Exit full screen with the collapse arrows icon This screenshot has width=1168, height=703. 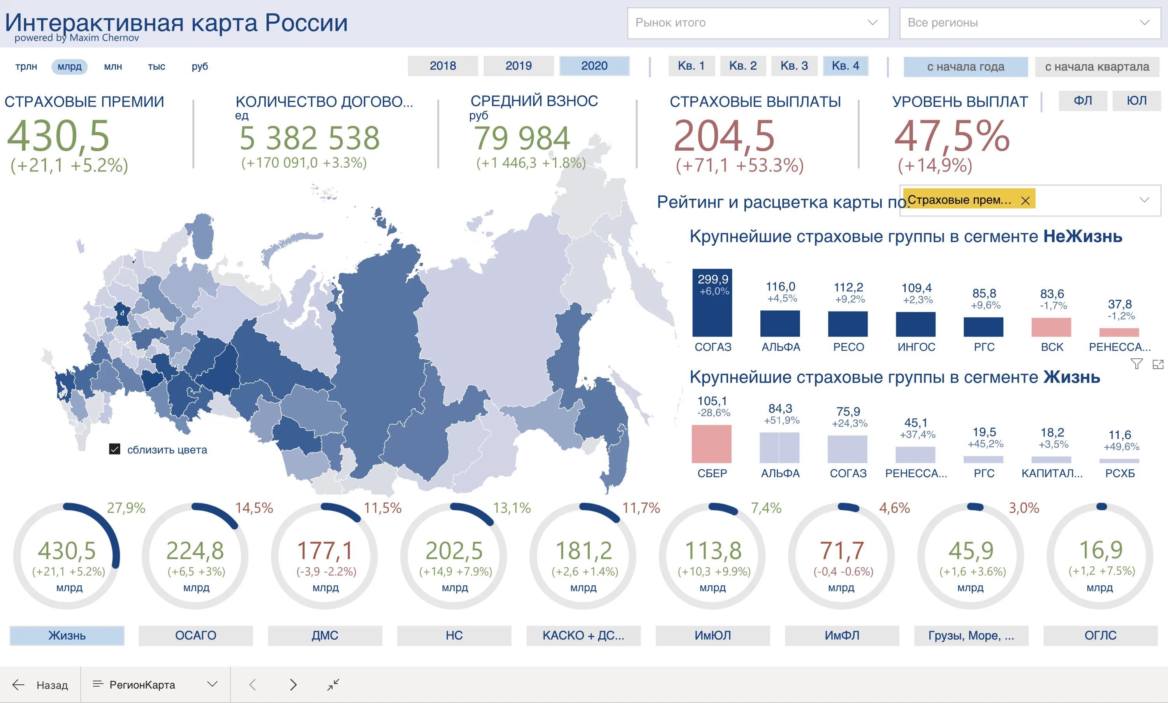333,685
